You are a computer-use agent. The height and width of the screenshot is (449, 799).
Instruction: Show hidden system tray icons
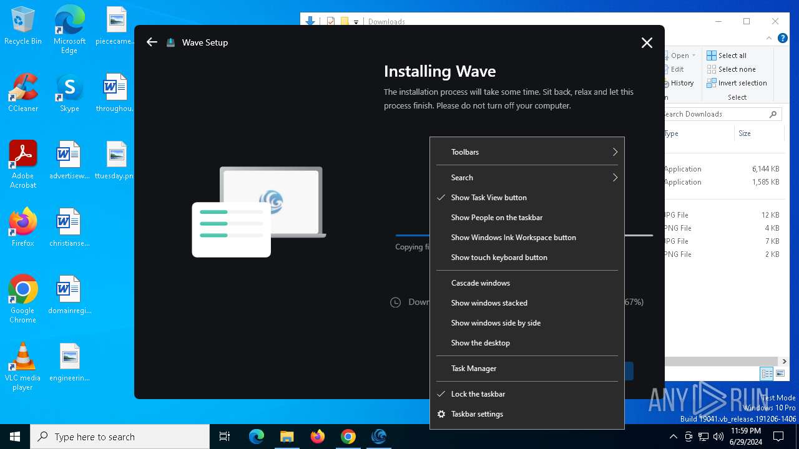[673, 437]
